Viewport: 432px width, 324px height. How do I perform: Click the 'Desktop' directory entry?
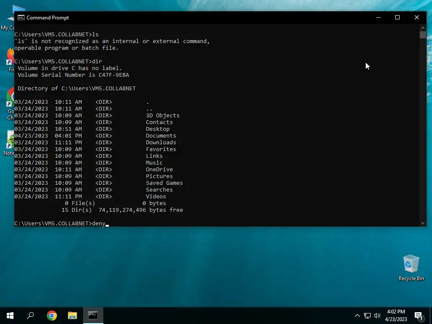click(158, 129)
